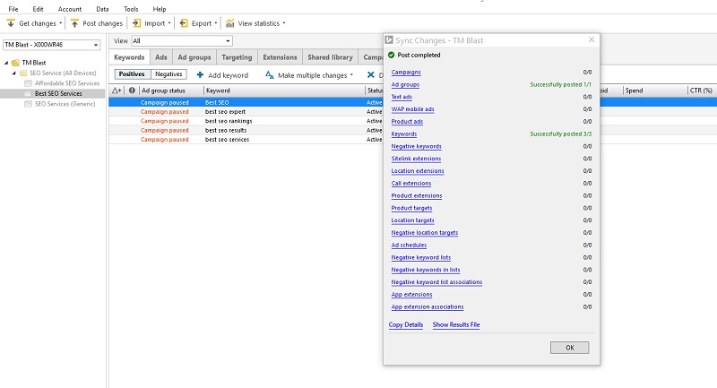The image size is (717, 388).
Task: Open the Keywords link in Sync Changes
Action: click(404, 134)
